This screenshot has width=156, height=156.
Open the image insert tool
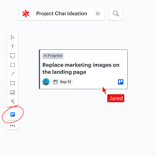click(12, 92)
